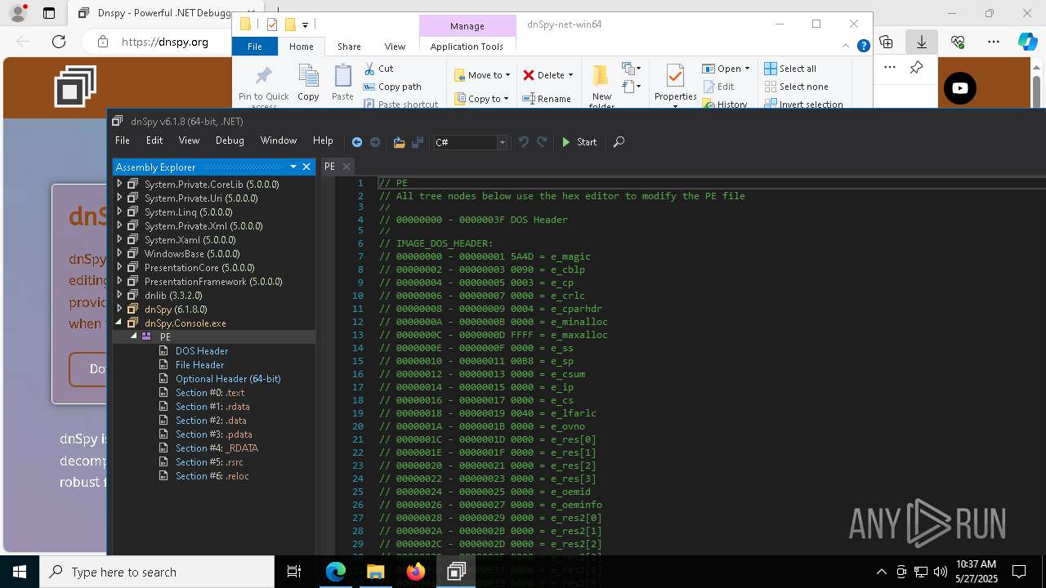Start debugging with the Start button
This screenshot has width=1046, height=588.
tap(579, 142)
